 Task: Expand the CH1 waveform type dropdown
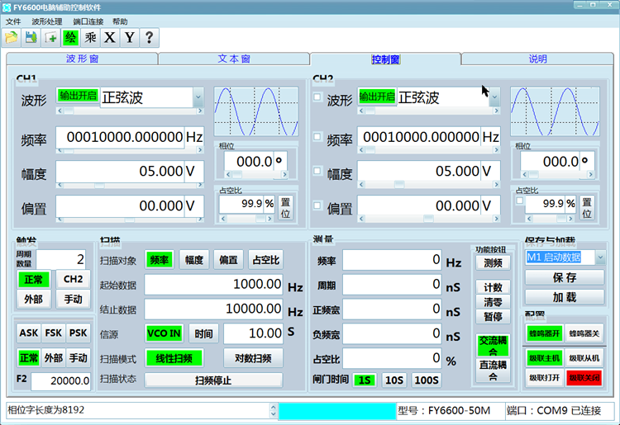[x=198, y=97]
